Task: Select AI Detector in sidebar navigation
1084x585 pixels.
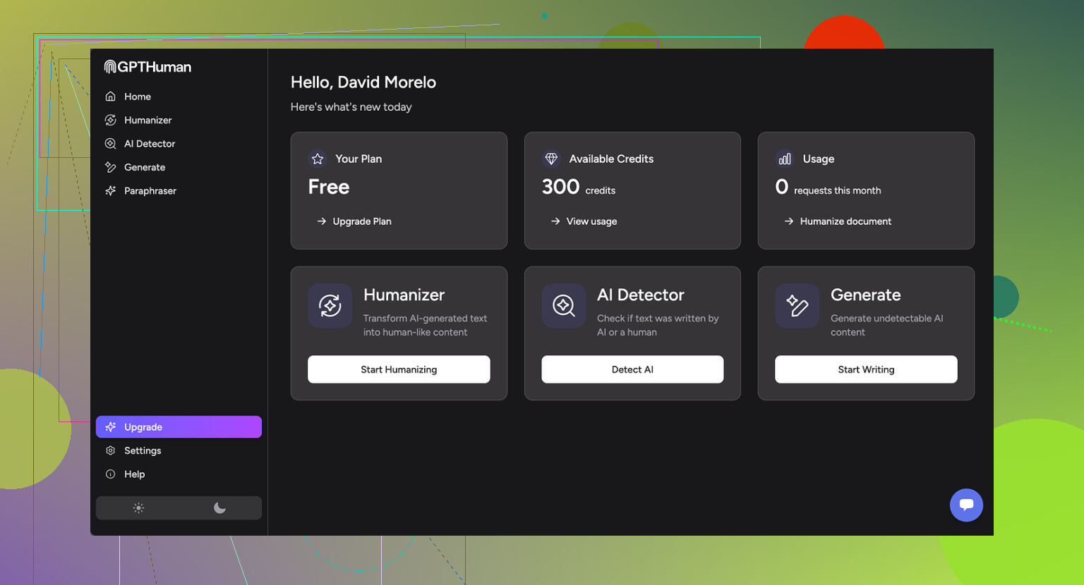Action: pos(149,144)
